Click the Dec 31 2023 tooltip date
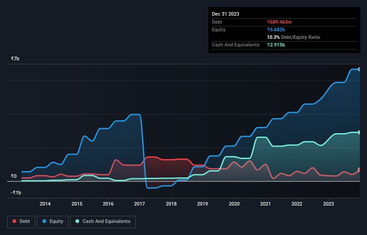 point(225,14)
